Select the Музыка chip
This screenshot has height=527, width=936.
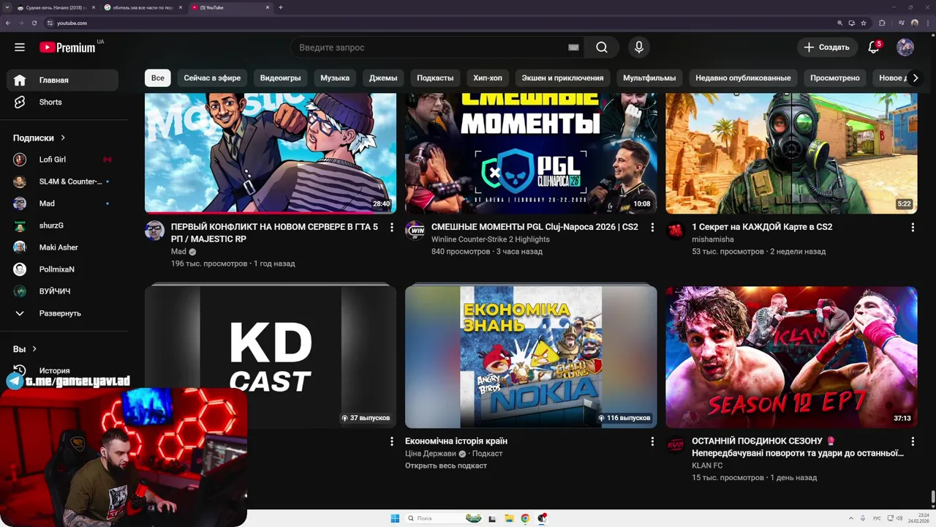click(x=335, y=78)
